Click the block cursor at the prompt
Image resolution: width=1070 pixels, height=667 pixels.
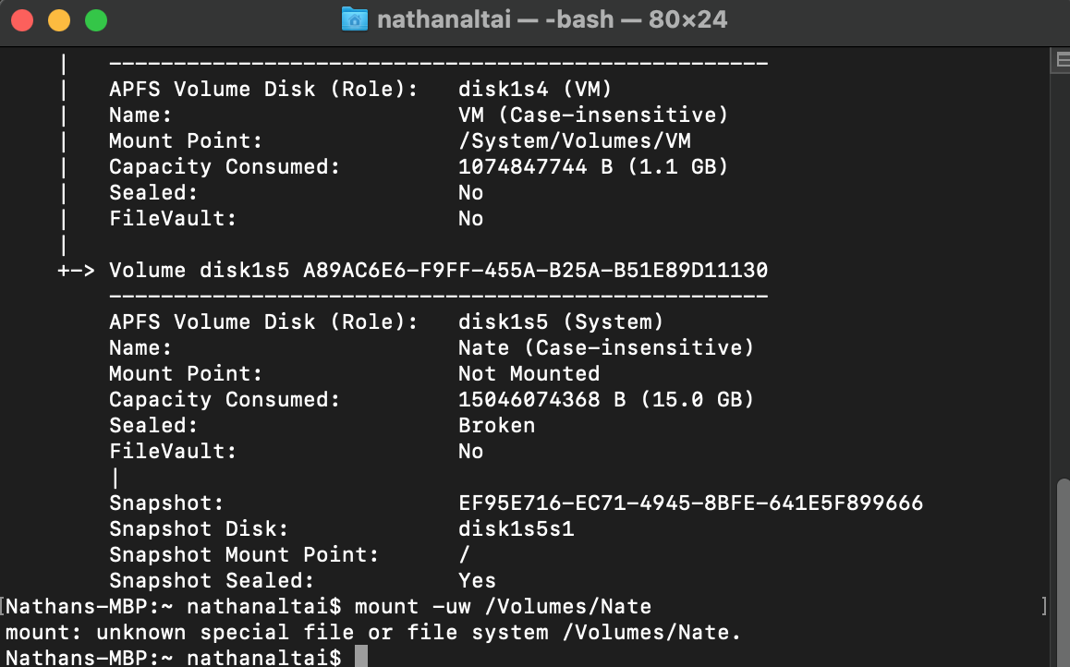tap(360, 657)
